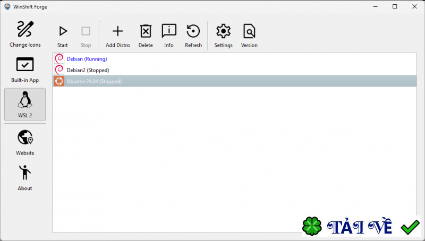
Task: Click the Ubuntu distro logo icon
Action: point(59,81)
